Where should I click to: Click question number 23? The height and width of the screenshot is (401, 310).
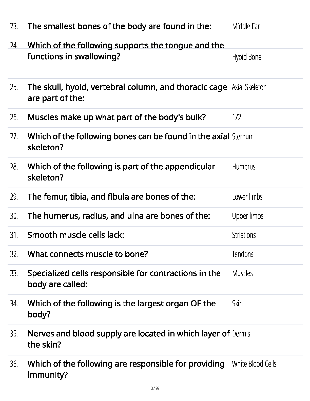pos(14,26)
